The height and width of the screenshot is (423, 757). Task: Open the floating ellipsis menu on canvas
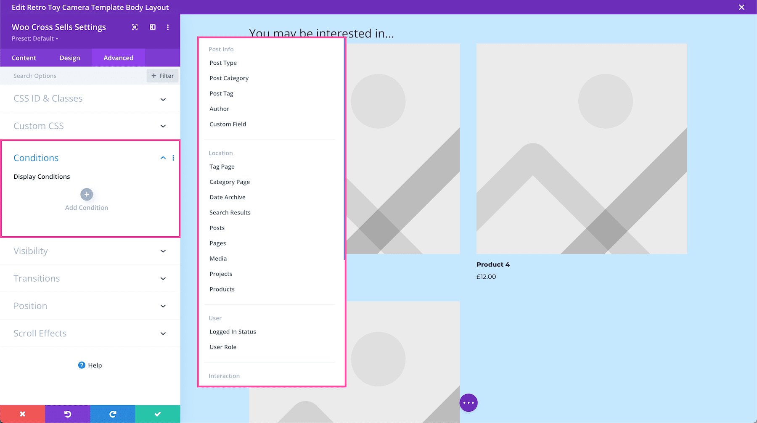coord(468,402)
